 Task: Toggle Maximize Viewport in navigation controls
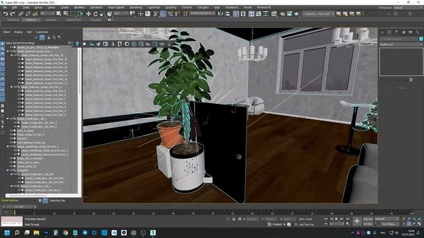tap(419, 224)
